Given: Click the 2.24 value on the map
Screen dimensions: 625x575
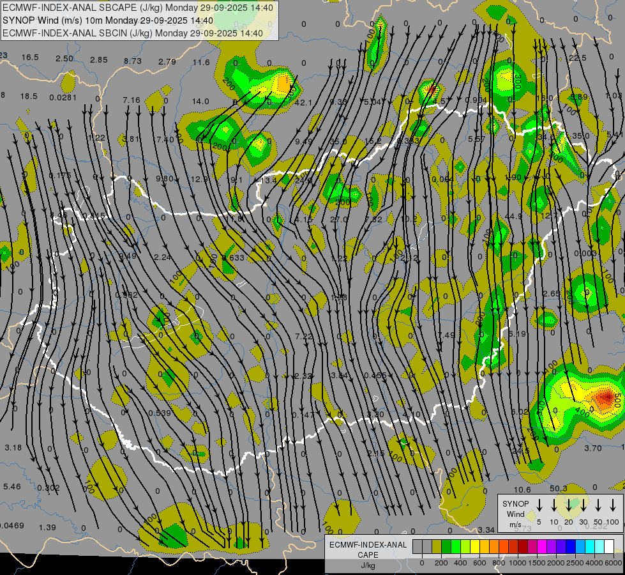Looking at the screenshot, I should click(163, 257).
